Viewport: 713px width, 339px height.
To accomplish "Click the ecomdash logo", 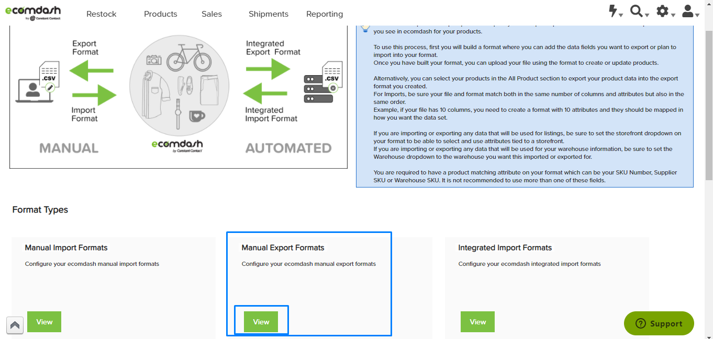I will [33, 13].
